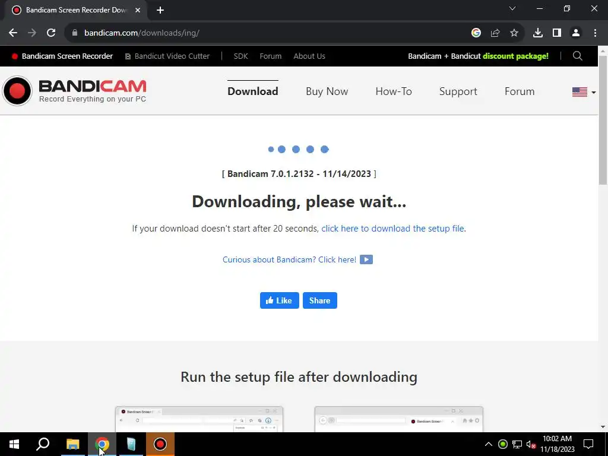Toggle Chrome side panel
The width and height of the screenshot is (608, 456).
tap(557, 33)
